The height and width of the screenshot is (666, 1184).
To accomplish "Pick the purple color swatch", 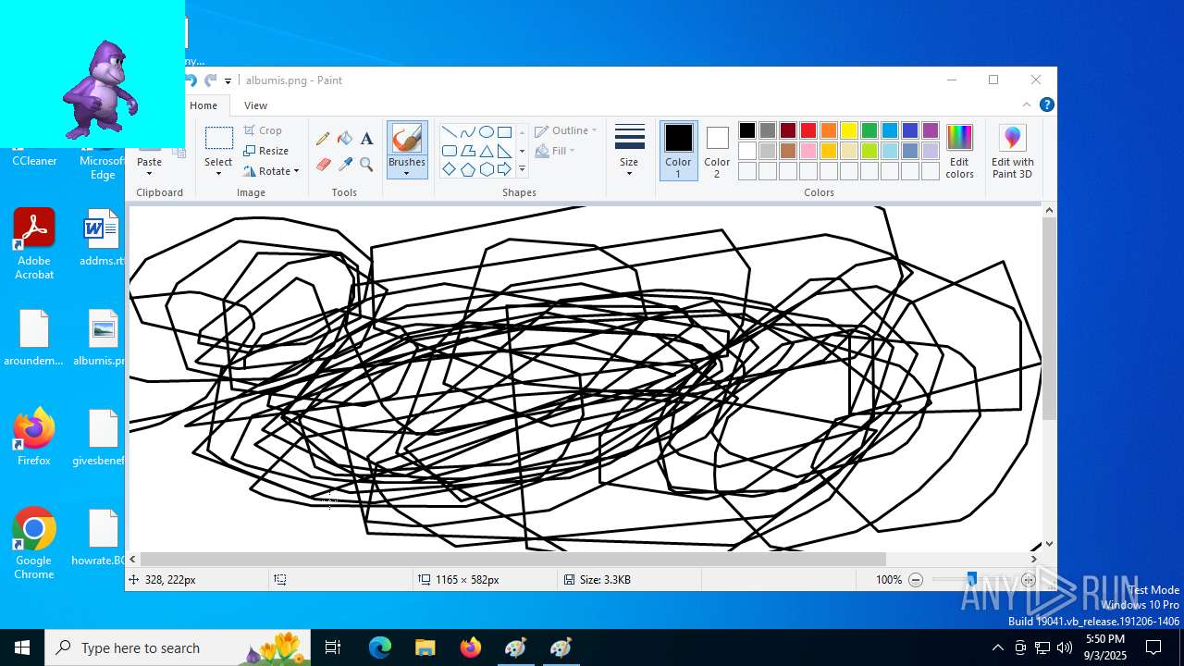I will click(x=931, y=130).
